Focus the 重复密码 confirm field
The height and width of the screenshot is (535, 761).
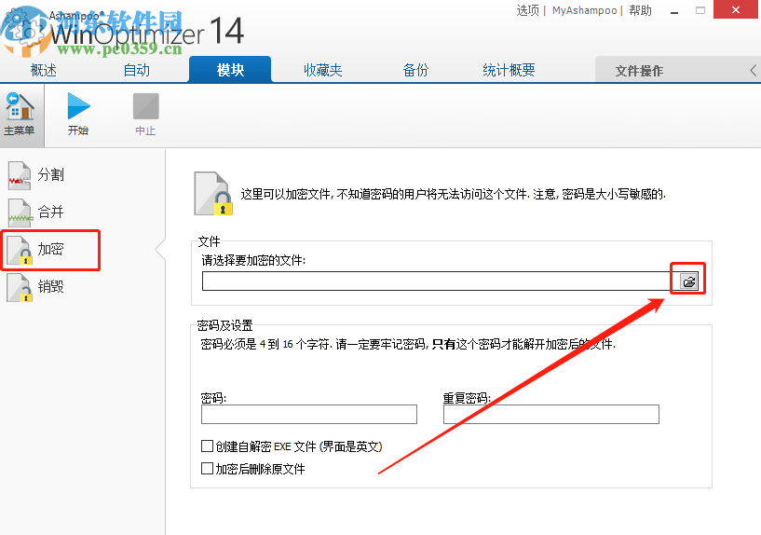coord(551,414)
